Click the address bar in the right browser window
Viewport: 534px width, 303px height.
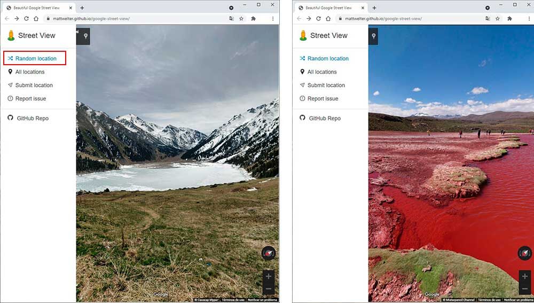coord(406,18)
